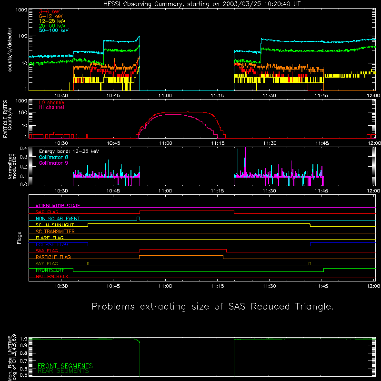Click the 'LO channel' legend label

coord(52,102)
